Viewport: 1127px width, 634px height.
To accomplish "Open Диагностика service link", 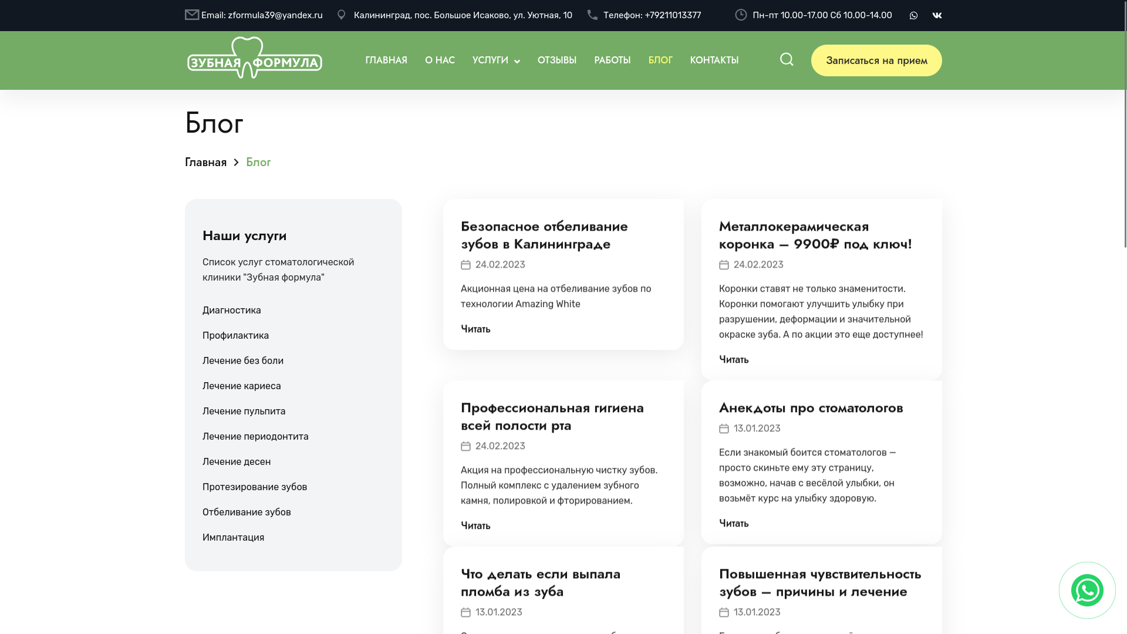I will (x=232, y=311).
